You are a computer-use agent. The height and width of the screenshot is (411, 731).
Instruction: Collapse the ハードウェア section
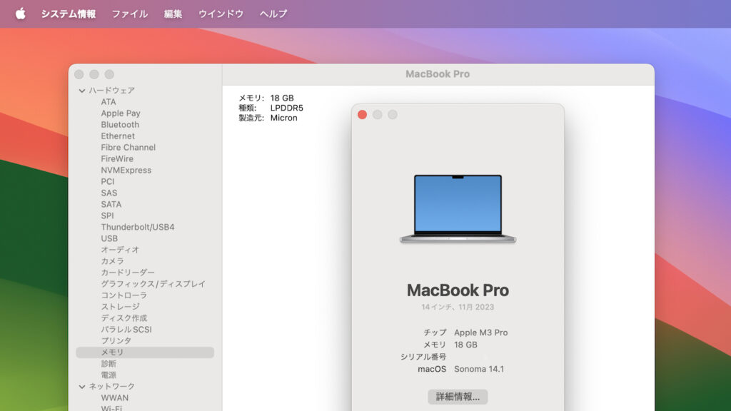coord(84,90)
